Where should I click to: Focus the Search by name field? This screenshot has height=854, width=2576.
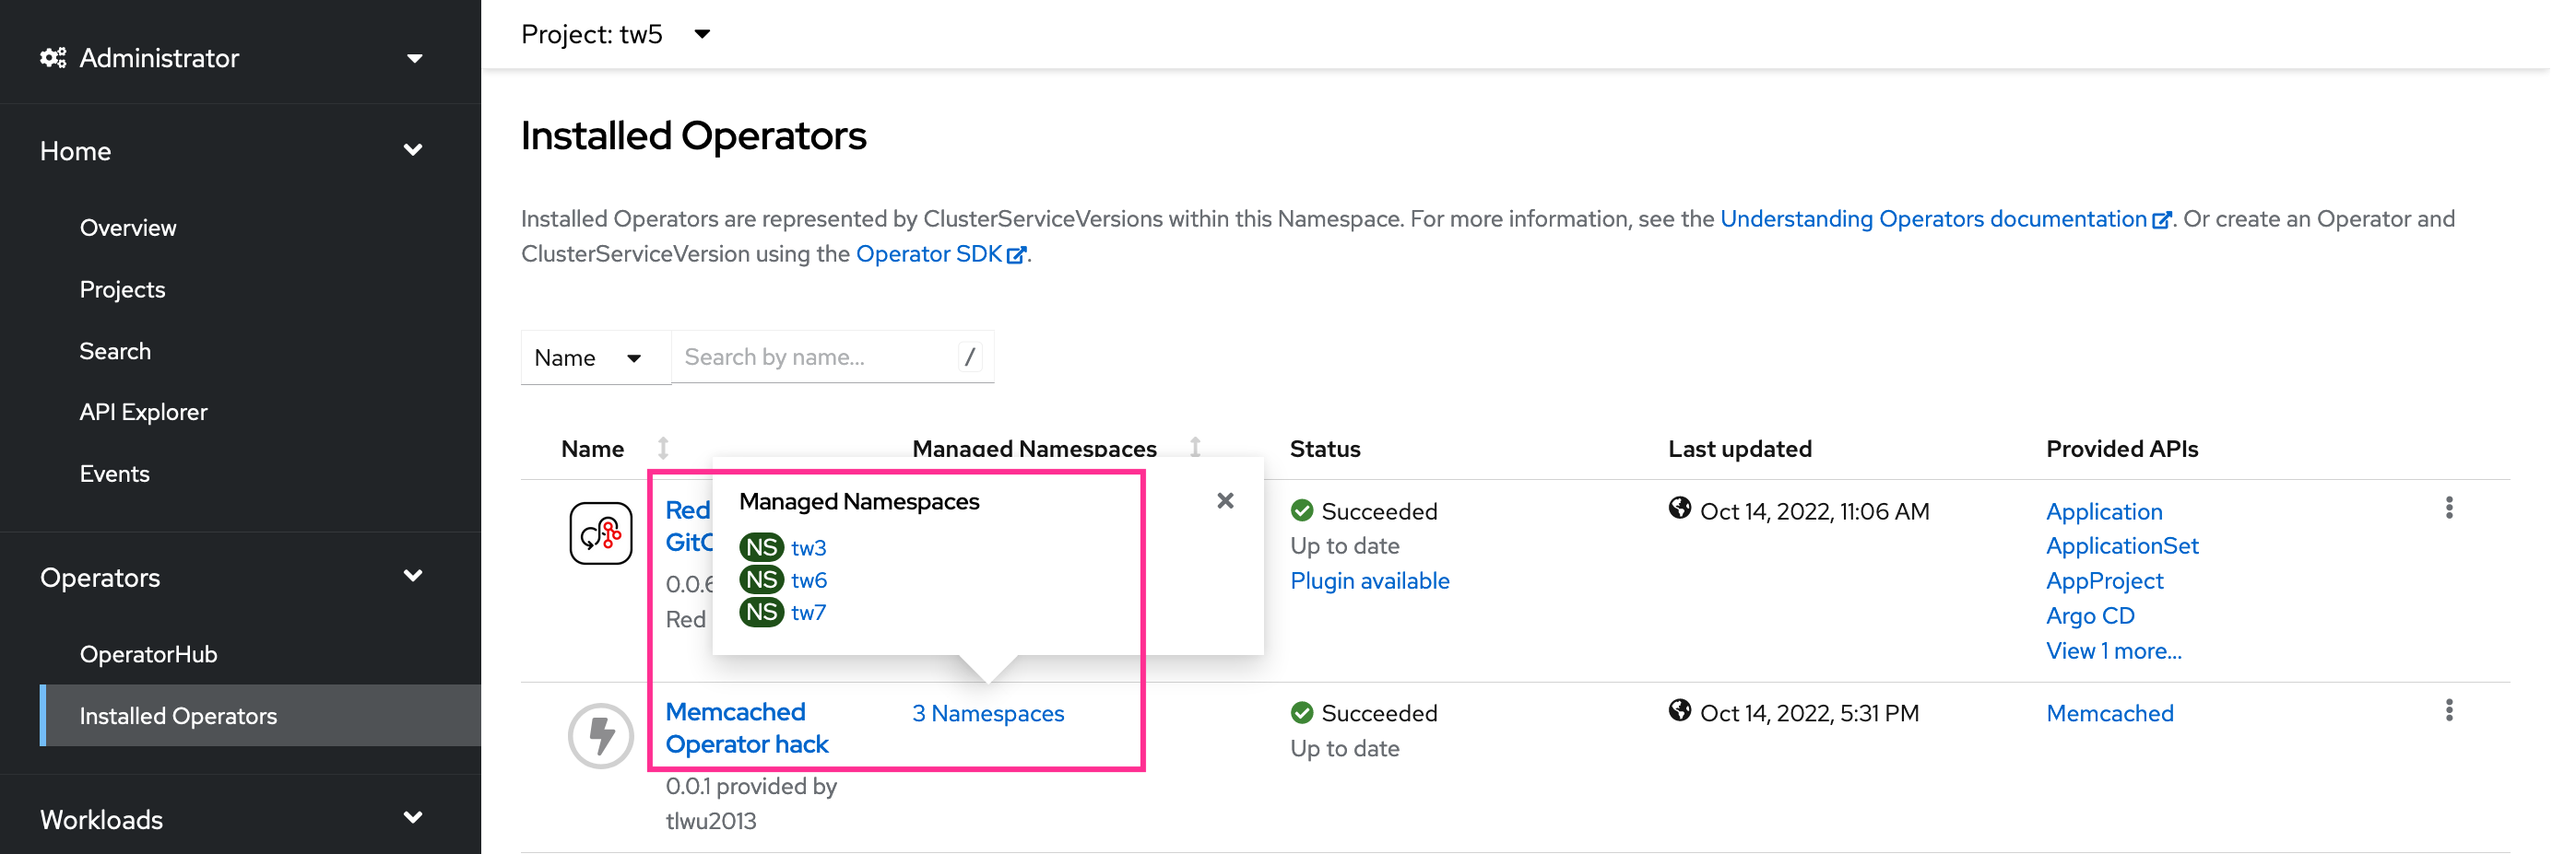[832, 357]
